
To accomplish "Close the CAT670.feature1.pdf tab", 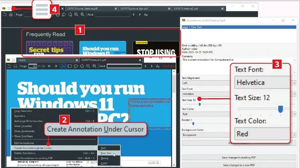I will tap(140, 60).
